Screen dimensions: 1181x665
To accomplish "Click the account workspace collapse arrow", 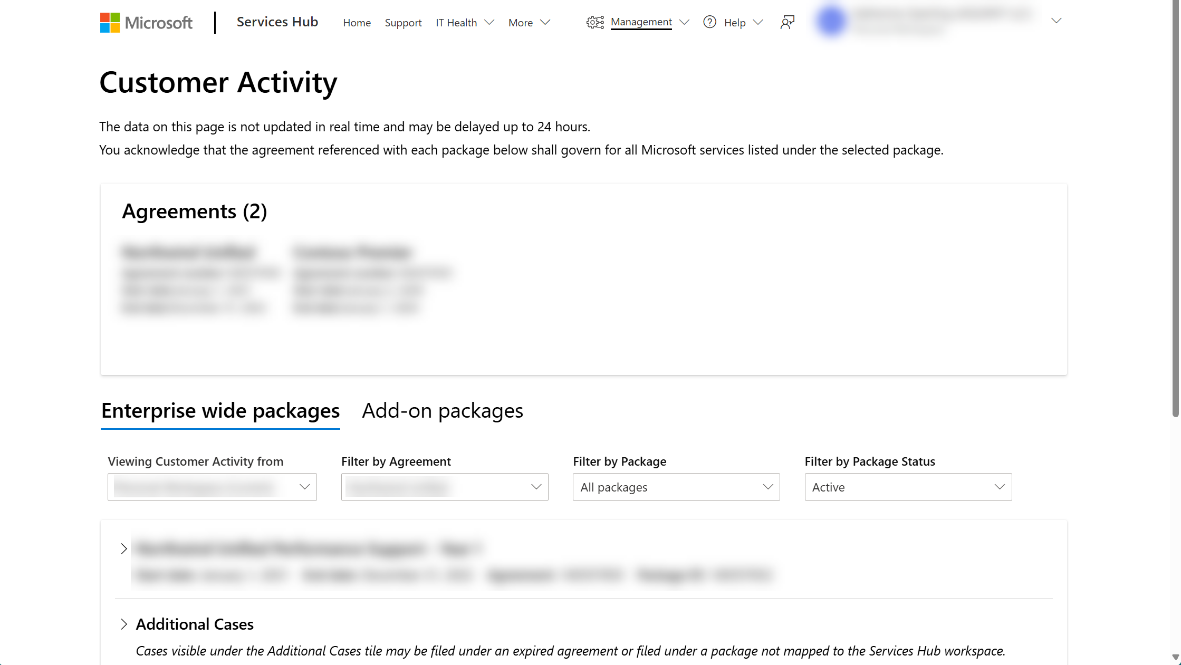I will (1057, 21).
